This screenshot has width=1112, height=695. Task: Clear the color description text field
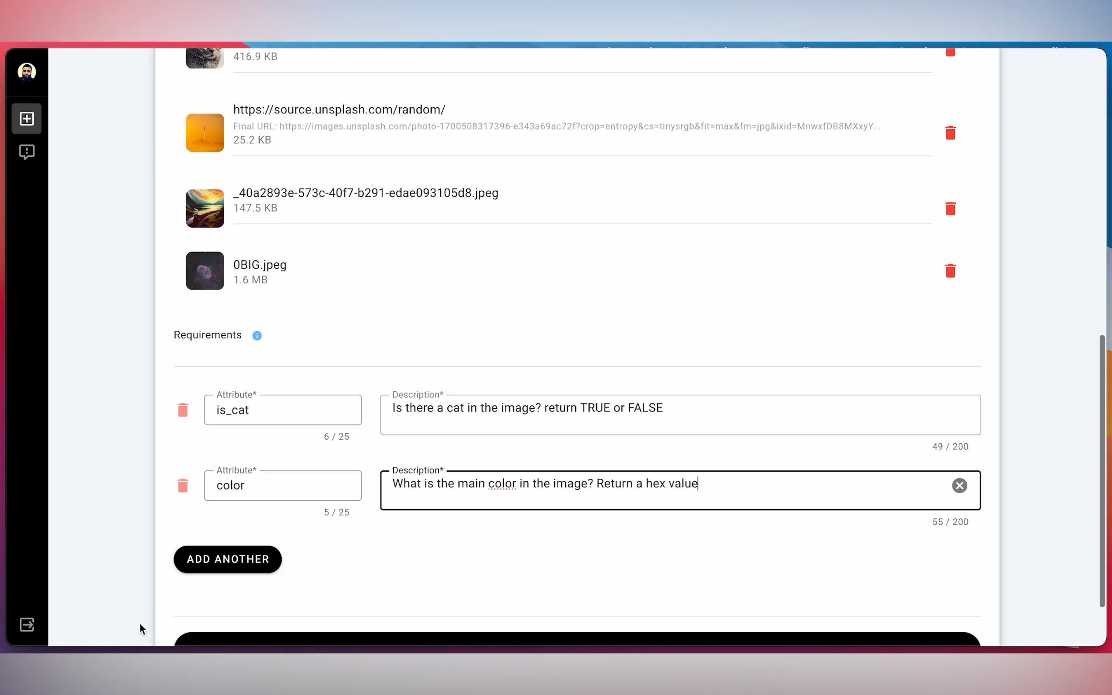[x=959, y=485]
